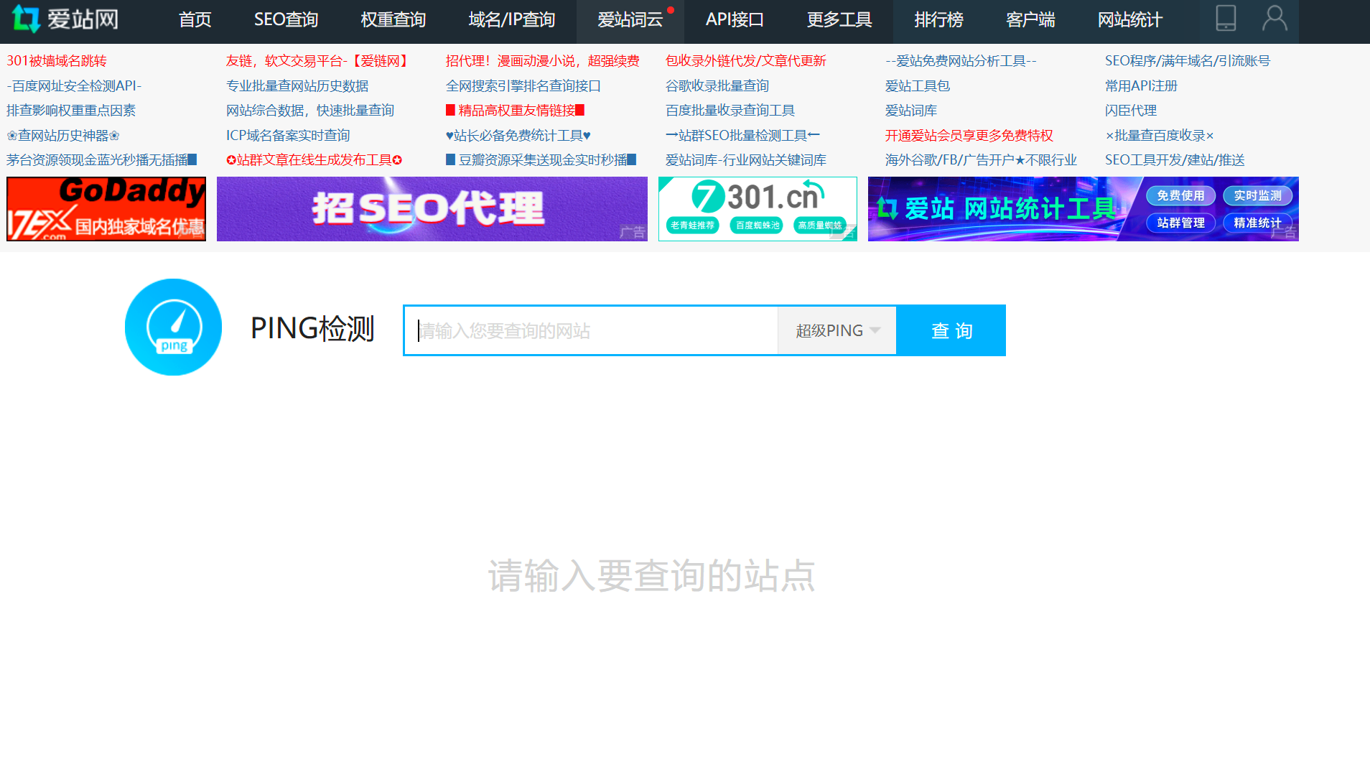Click 免费使用 button in statistics banner
Screen dimensions: 1370x767
[1180, 195]
